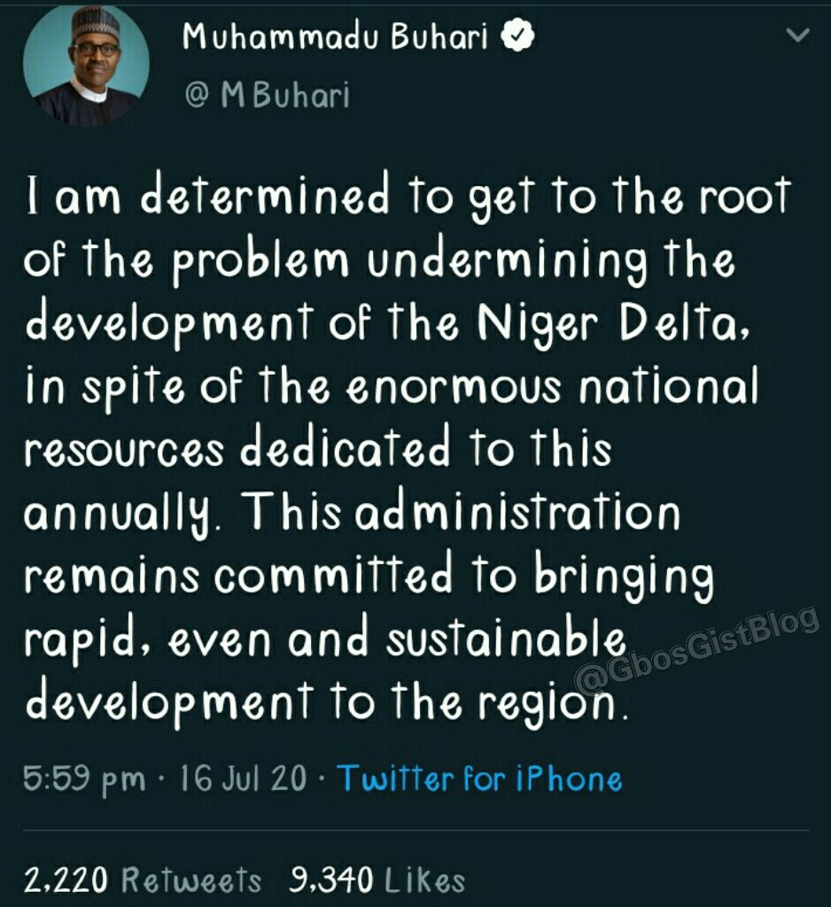
Task: Click the word 'resources' in the tweet
Action: [124, 451]
